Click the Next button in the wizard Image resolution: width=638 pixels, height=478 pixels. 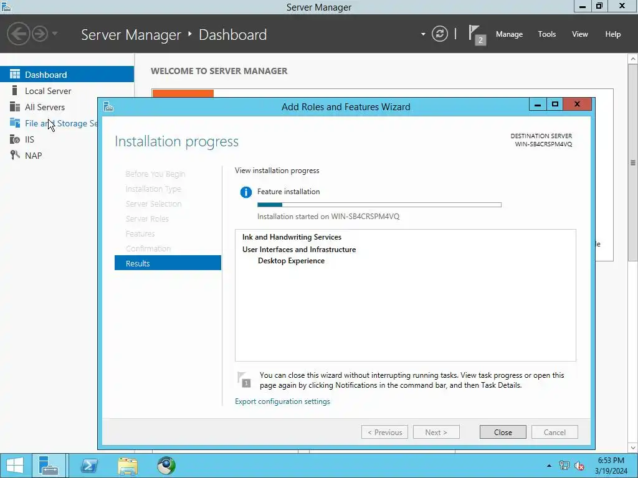click(436, 432)
